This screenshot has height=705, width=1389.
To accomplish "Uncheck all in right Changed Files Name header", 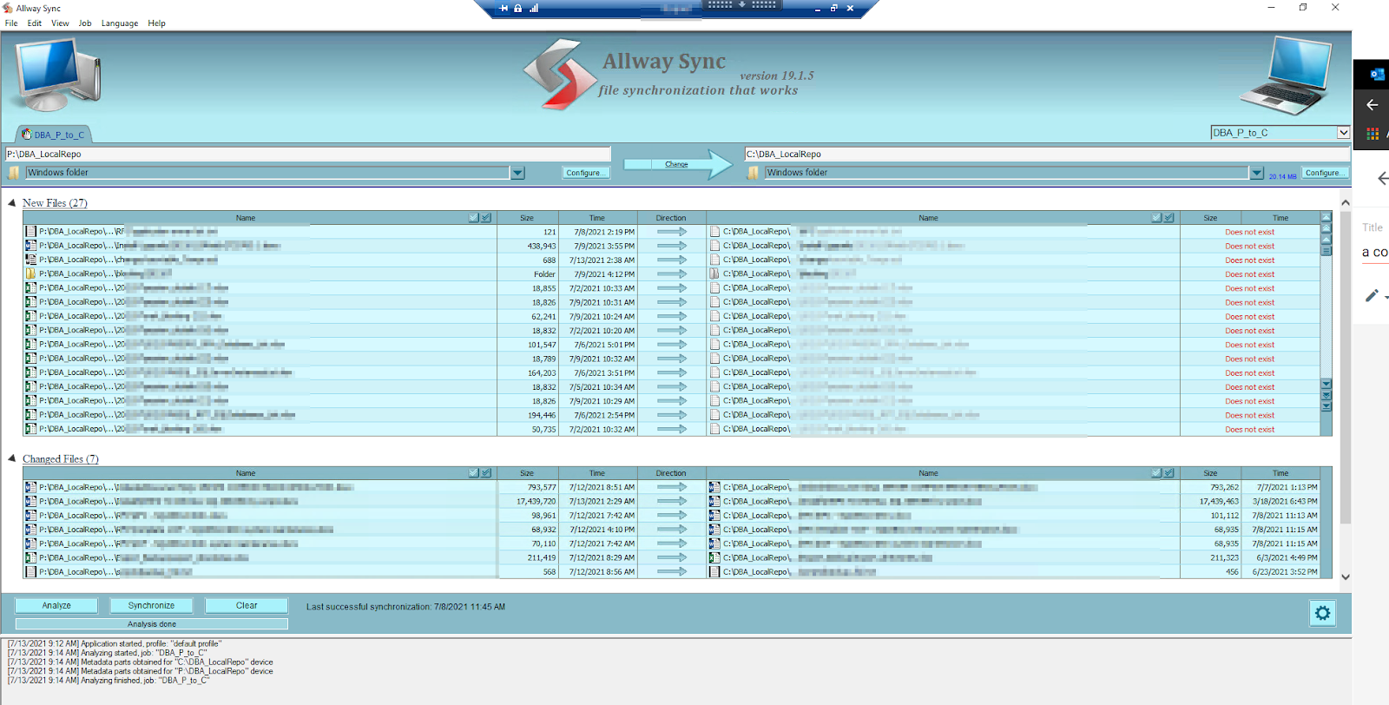I will tap(1168, 473).
